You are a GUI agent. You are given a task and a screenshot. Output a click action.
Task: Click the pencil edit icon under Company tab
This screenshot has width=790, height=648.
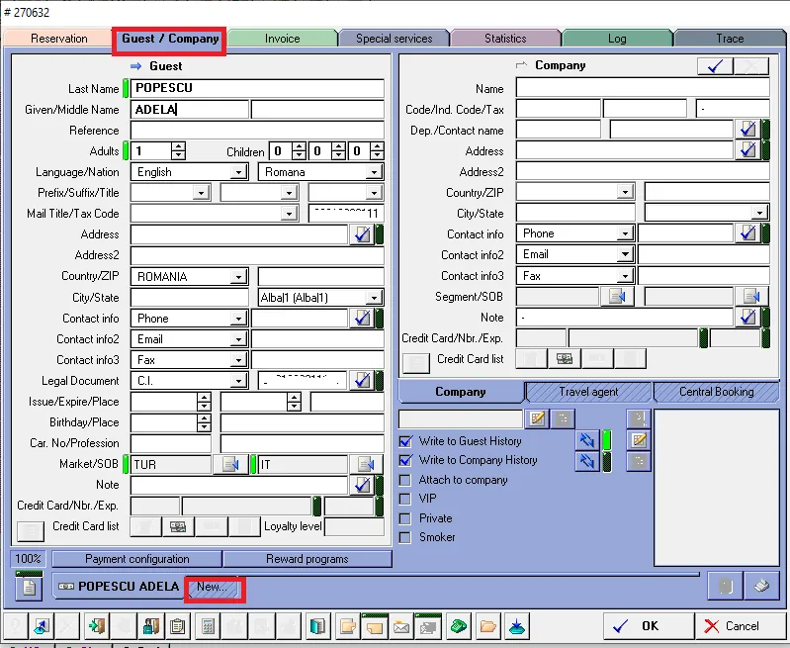click(537, 418)
